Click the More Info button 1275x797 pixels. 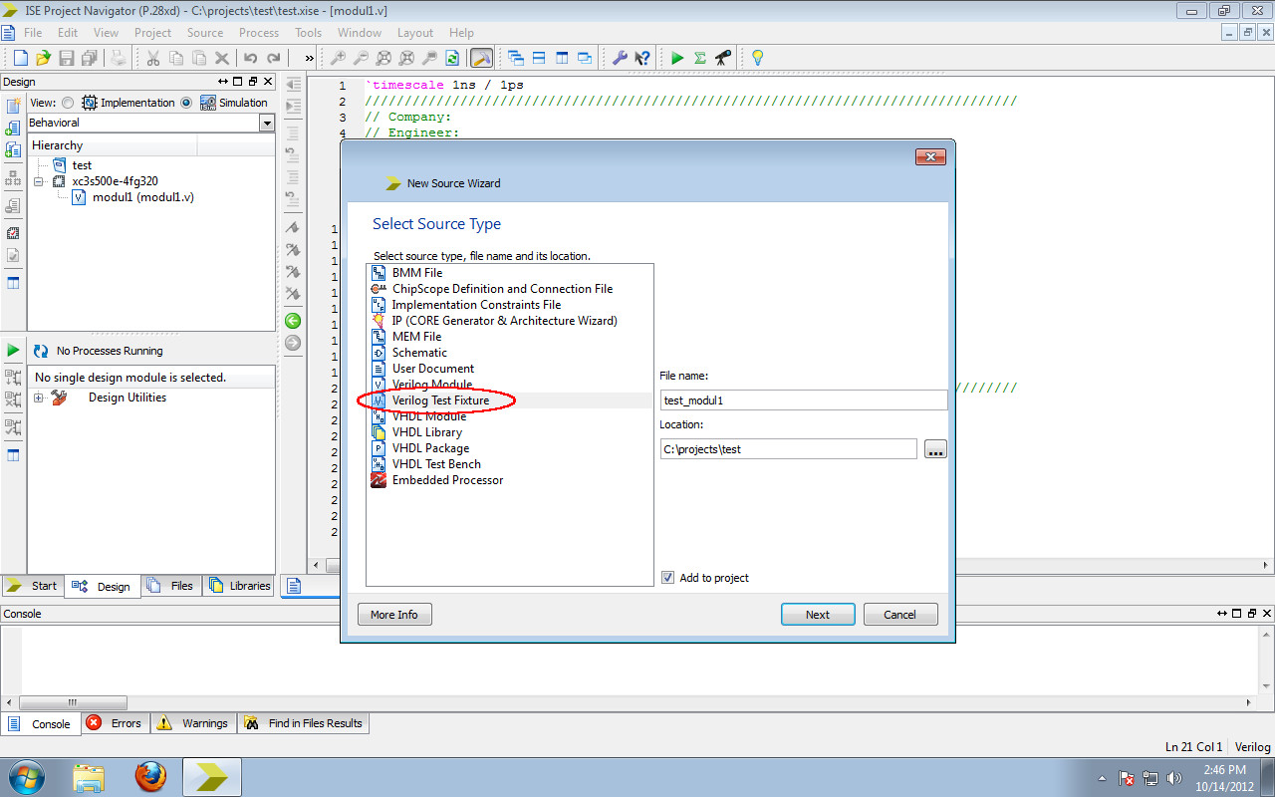394,614
